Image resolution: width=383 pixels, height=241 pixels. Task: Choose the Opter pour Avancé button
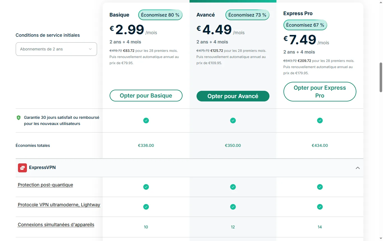(x=233, y=96)
